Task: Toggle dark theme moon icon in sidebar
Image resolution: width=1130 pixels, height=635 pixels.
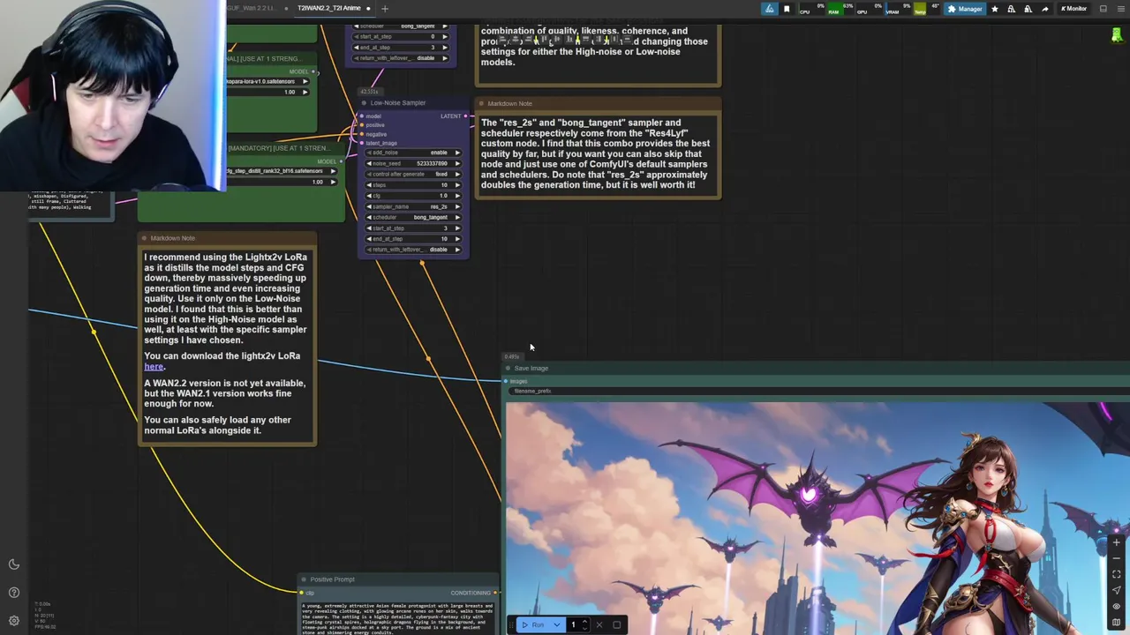Action: (x=13, y=564)
